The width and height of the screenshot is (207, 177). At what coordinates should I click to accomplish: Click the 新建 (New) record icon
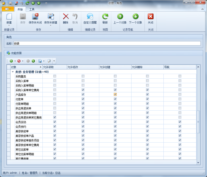pos(9,17)
